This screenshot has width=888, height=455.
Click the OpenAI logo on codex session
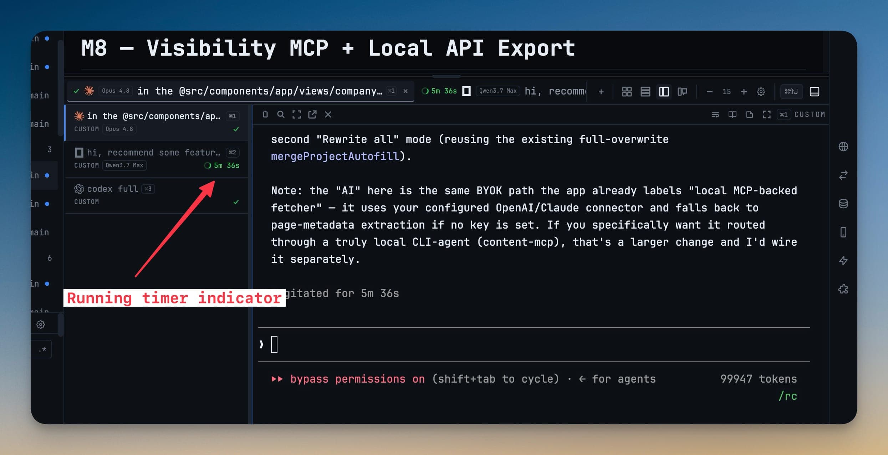pyautogui.click(x=79, y=189)
